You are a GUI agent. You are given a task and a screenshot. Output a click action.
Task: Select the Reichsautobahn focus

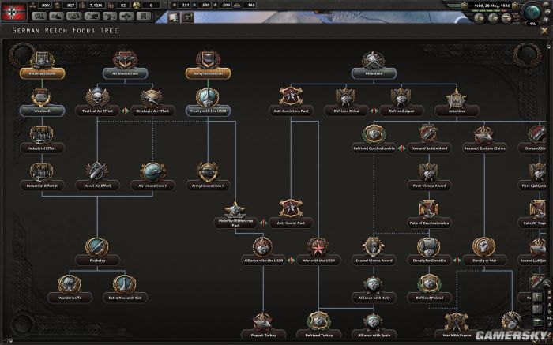[43, 66]
